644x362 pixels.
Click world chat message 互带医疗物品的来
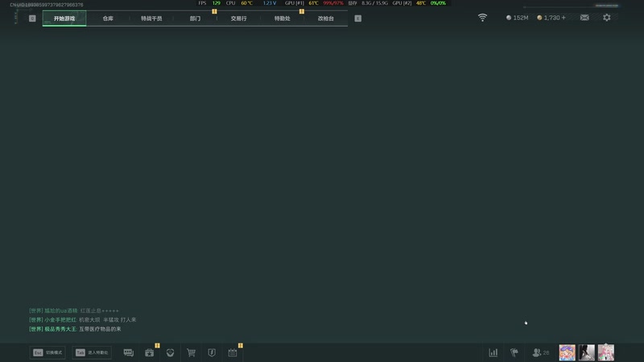100,329
